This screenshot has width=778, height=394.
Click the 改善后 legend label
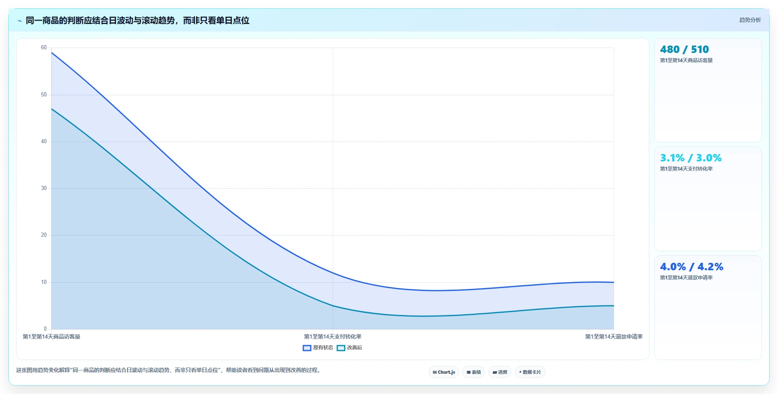(354, 348)
